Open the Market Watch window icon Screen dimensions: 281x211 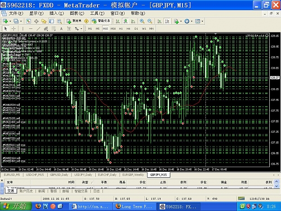tap(28, 21)
